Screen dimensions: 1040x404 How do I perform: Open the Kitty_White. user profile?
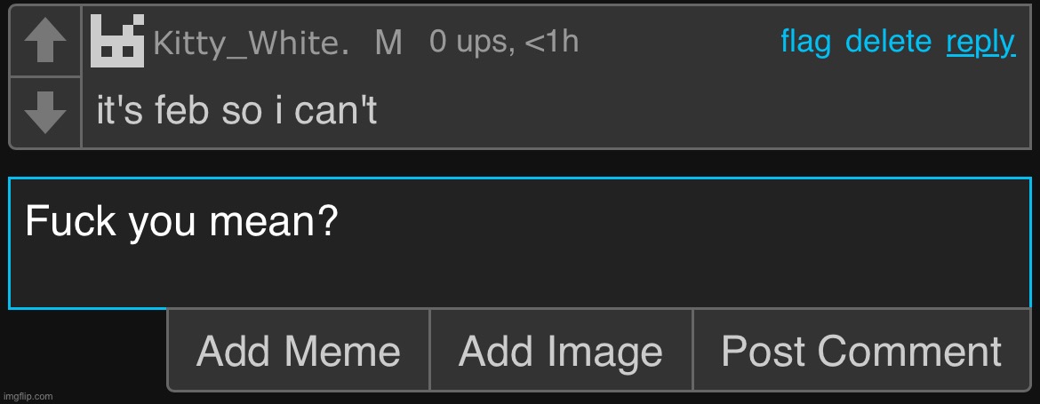[250, 43]
